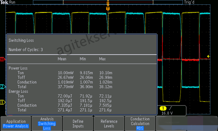The width and height of the screenshot is (218, 131).
Task: Toggle Conduction Calculation RDS setting
Action: 140,124
